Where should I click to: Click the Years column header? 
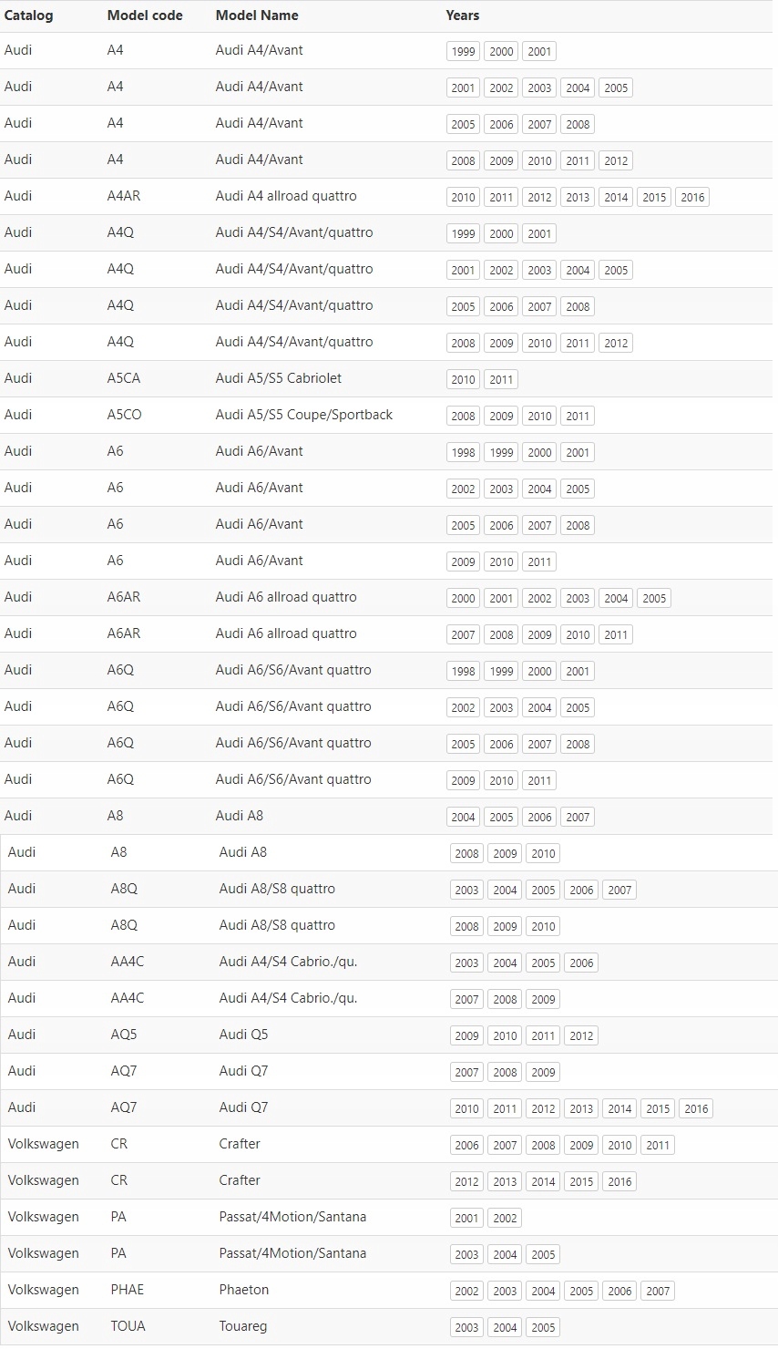pyautogui.click(x=462, y=15)
